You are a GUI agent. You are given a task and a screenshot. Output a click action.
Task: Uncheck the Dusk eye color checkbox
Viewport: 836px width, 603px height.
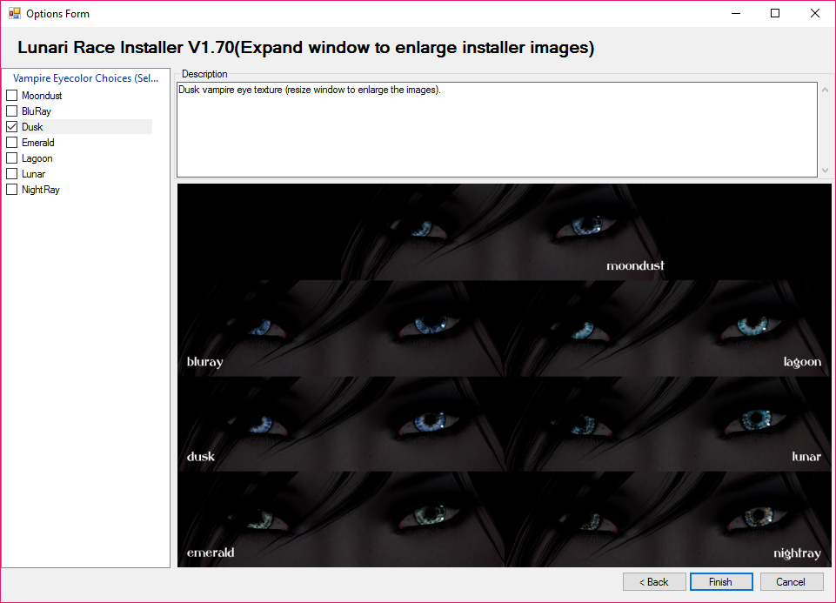point(11,127)
